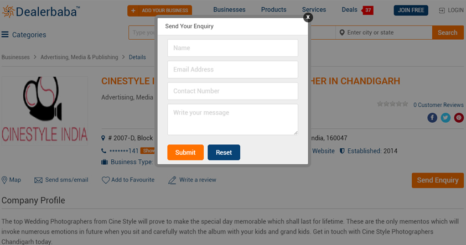Close the Send Your Enquiry popup

pos(308,17)
